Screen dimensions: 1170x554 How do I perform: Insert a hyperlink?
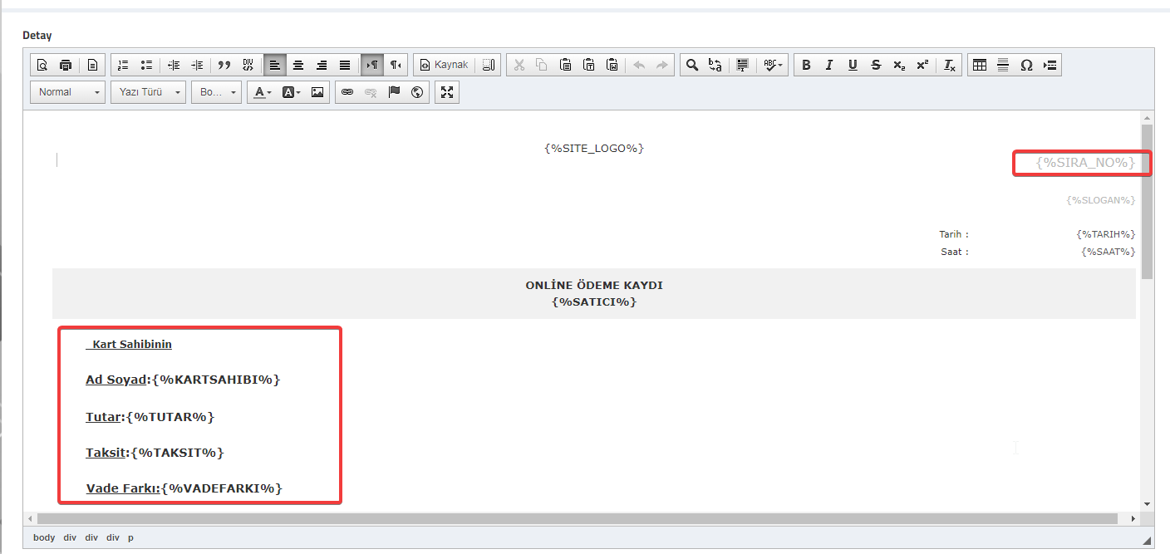(x=347, y=92)
